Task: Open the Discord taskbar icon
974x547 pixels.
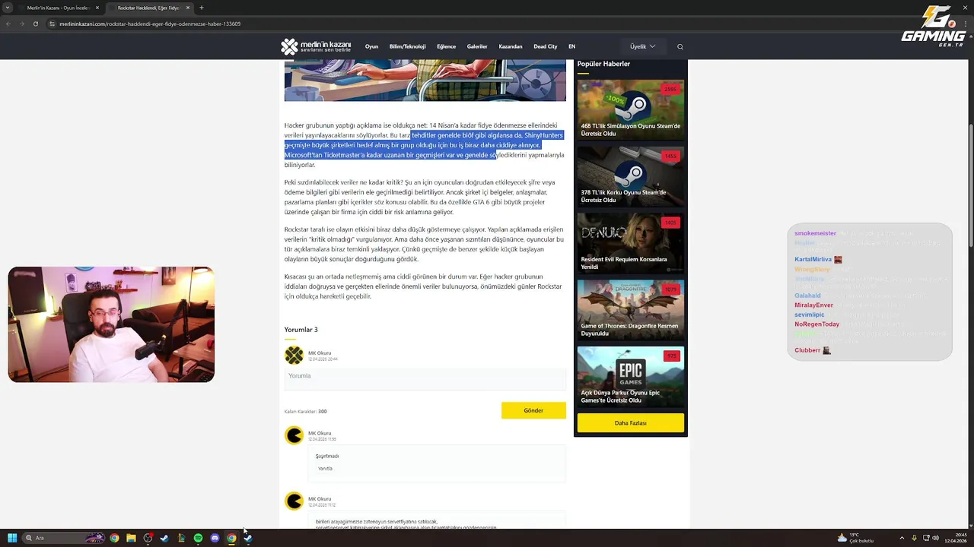Action: 215,538
